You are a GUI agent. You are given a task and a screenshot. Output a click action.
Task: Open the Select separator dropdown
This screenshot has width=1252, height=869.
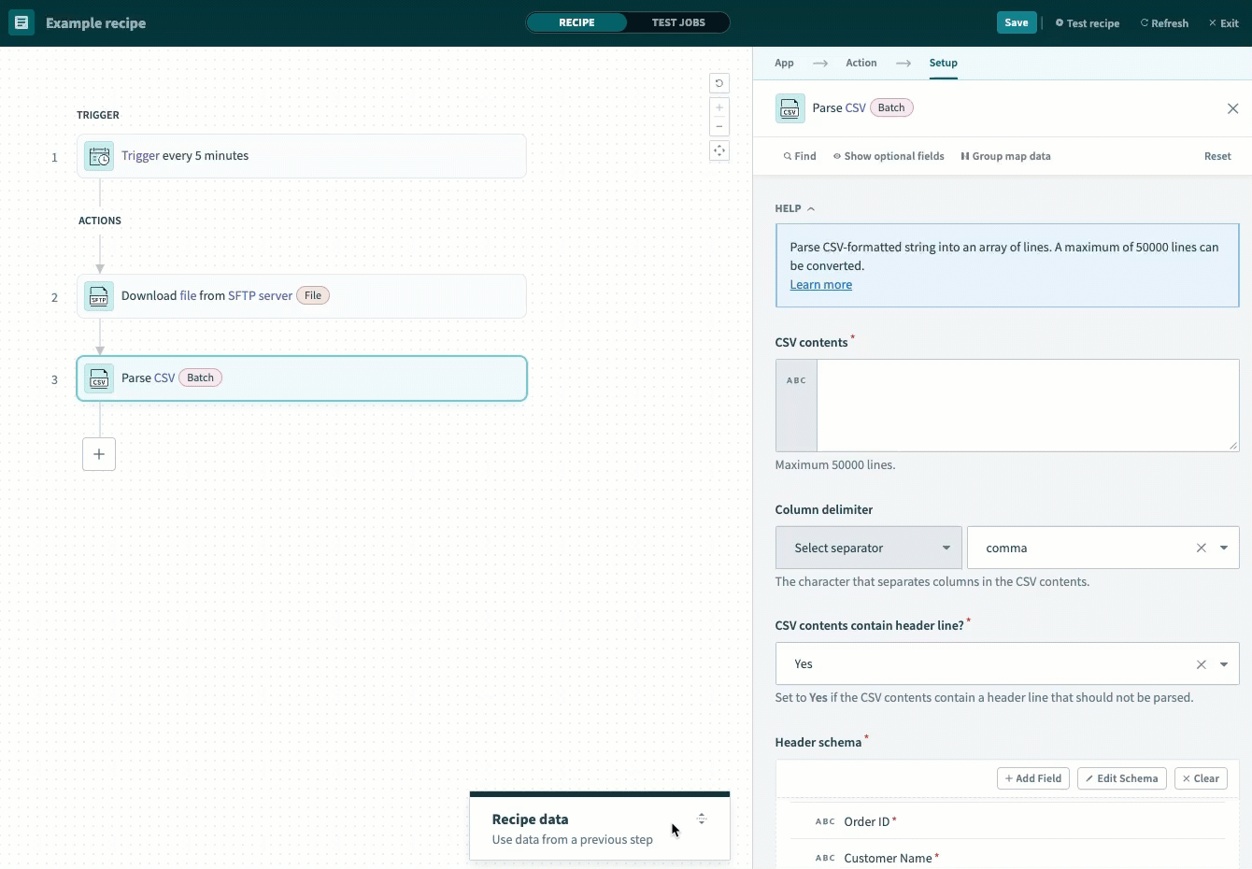pyautogui.click(x=867, y=548)
